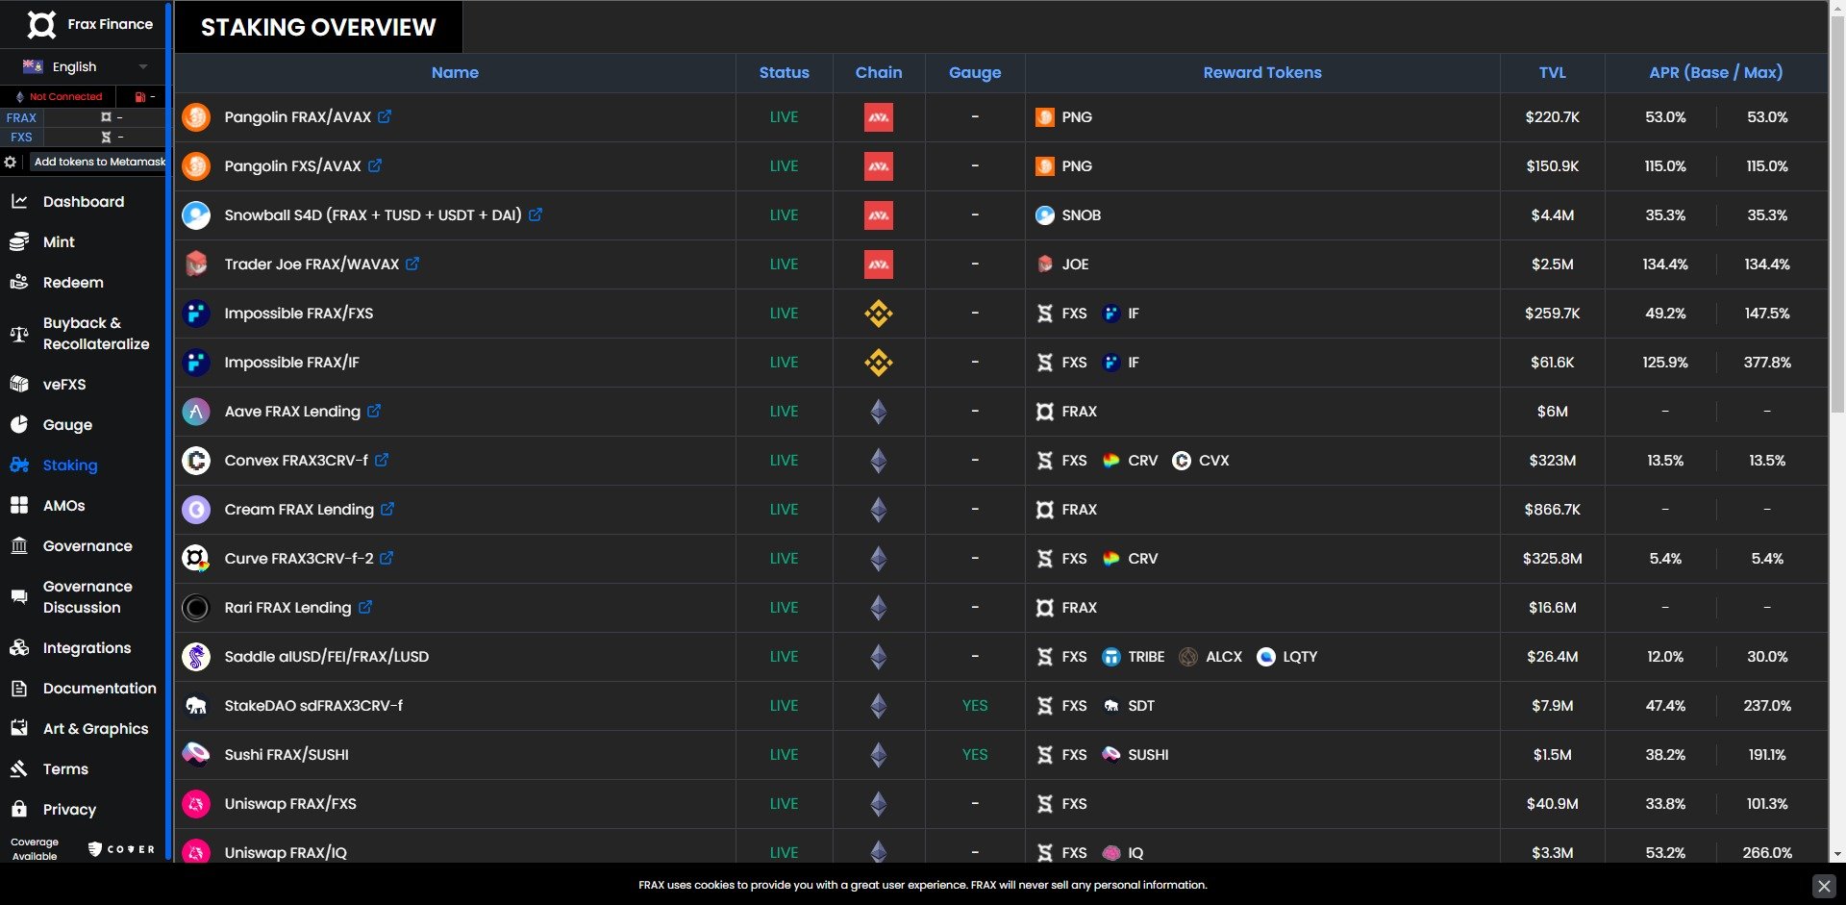The width and height of the screenshot is (1846, 905).
Task: Click the Staking sidebar icon
Action: pyautogui.click(x=19, y=465)
